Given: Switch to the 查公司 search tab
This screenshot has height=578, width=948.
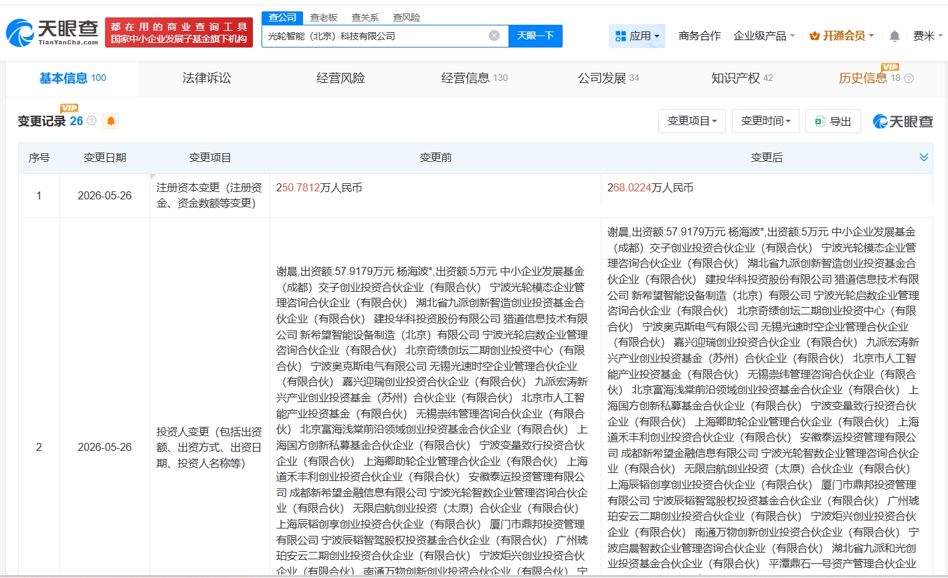Looking at the screenshot, I should pyautogui.click(x=282, y=17).
